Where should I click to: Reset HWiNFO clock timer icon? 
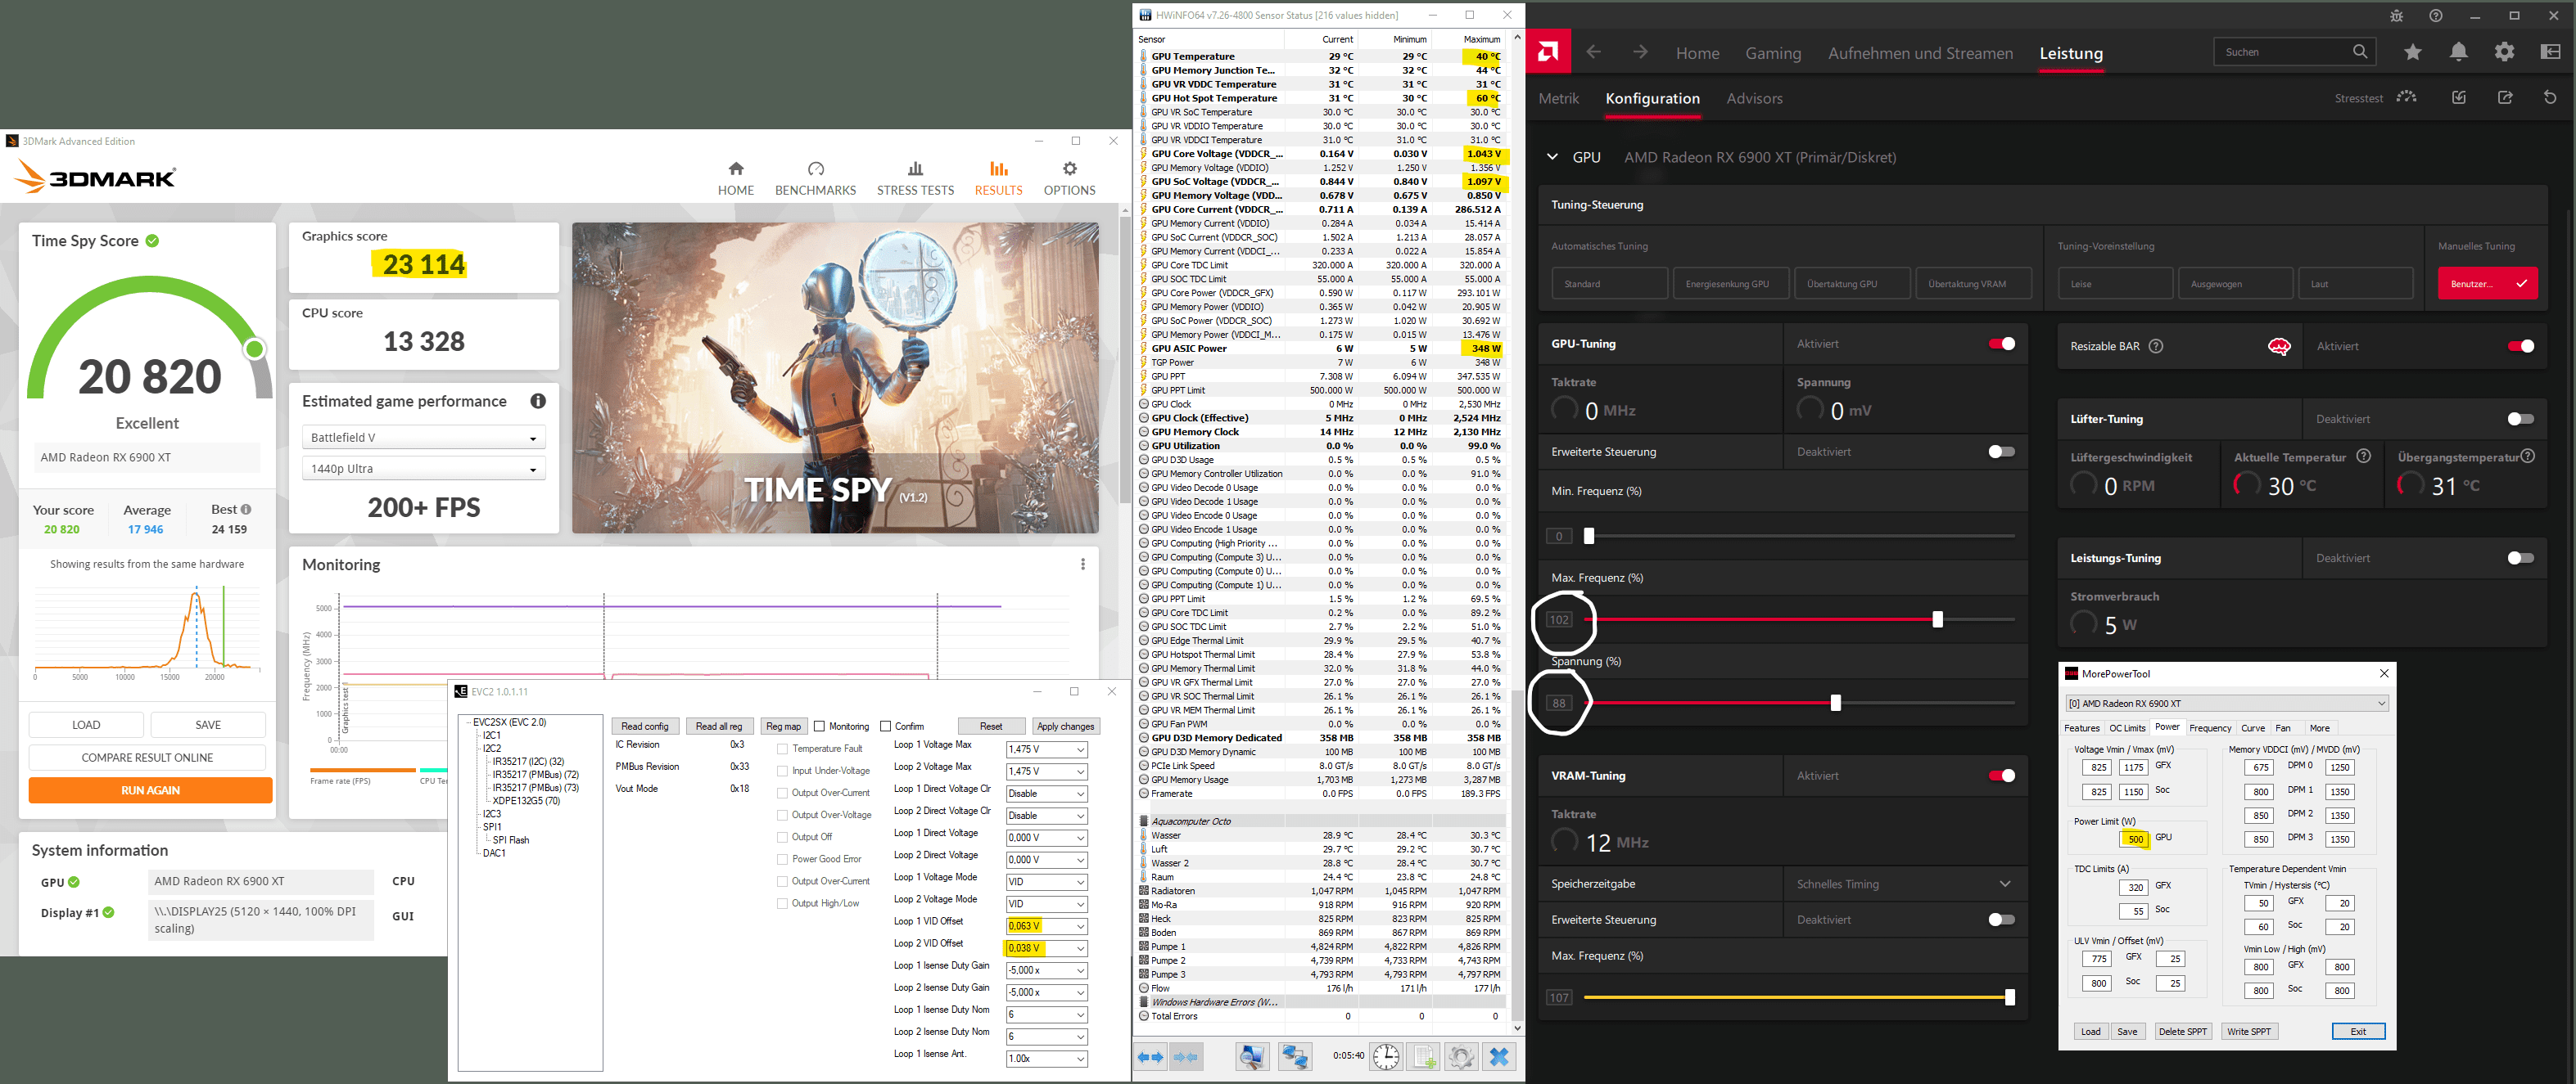1386,1056
